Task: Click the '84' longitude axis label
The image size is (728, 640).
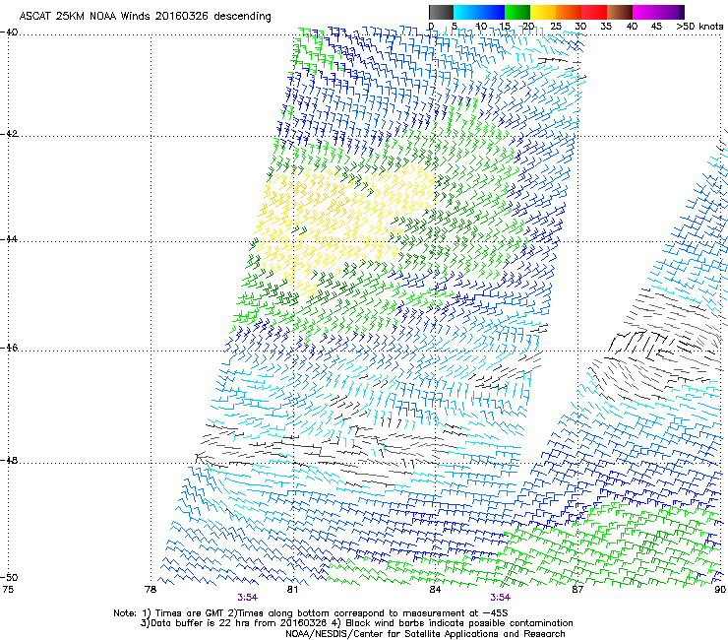Action: (435, 590)
